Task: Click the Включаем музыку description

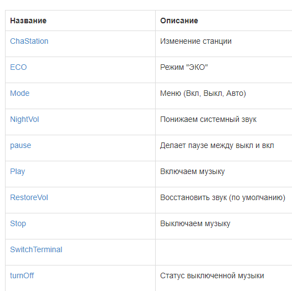Action: pos(193,172)
